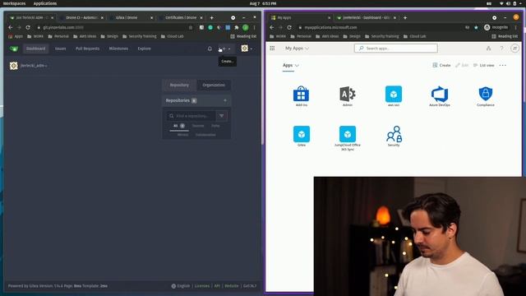Go back in the Gitea browser window
526x296 pixels.
tap(11, 27)
